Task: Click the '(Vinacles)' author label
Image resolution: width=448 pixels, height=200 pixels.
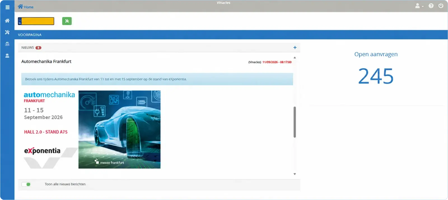Action: 255,62
